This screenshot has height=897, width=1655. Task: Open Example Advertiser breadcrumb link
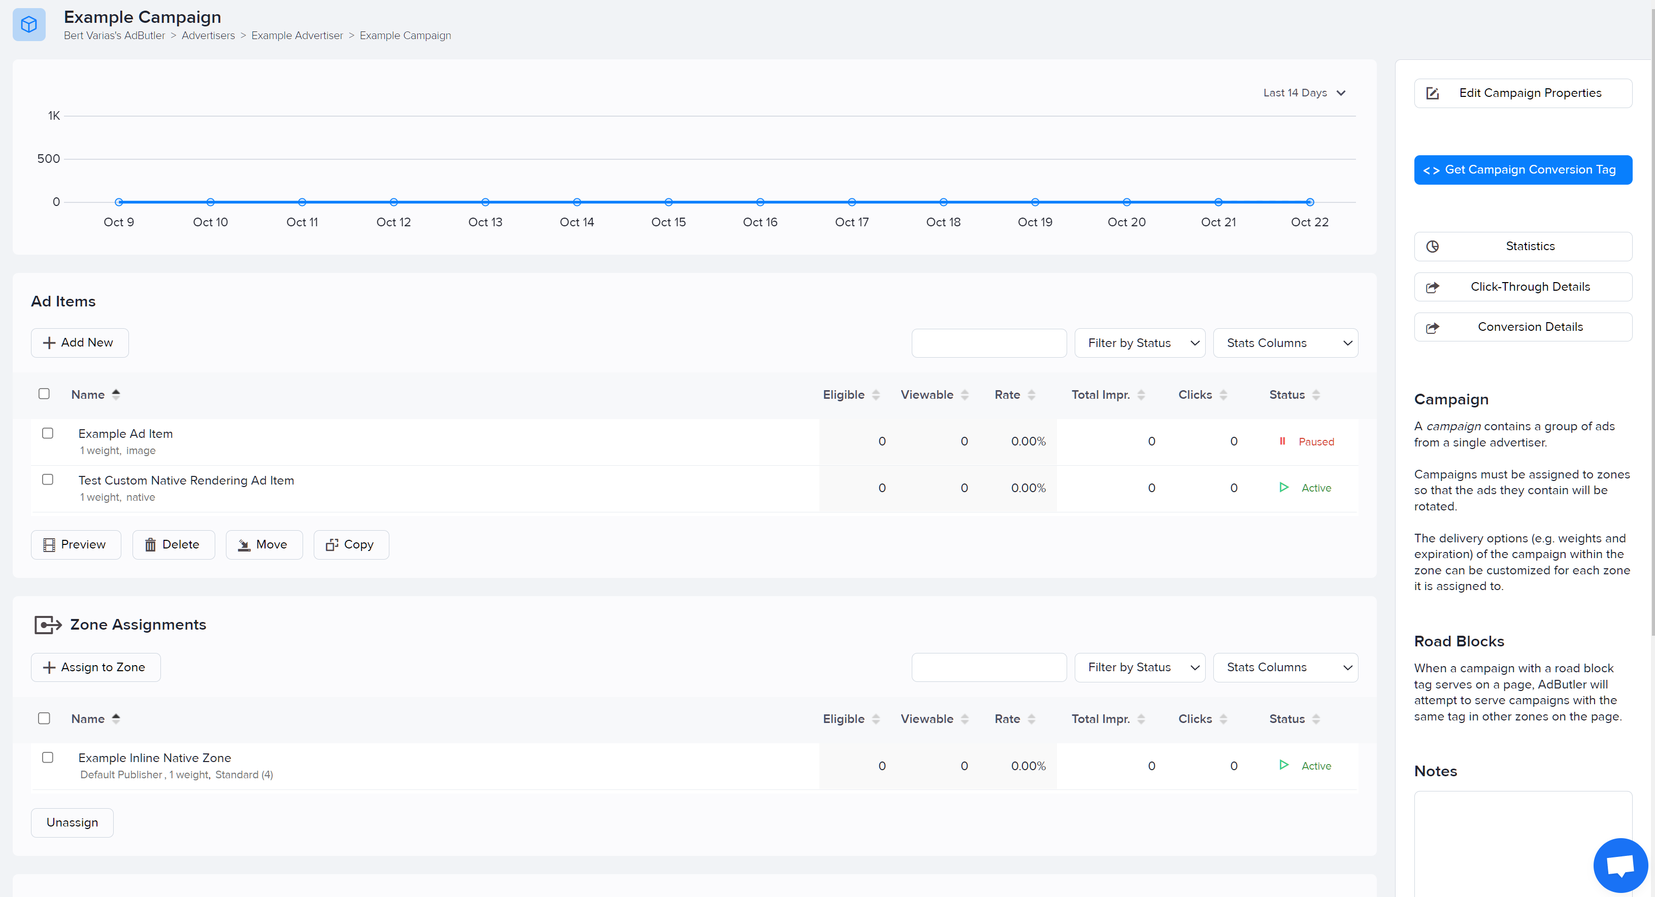tap(297, 36)
